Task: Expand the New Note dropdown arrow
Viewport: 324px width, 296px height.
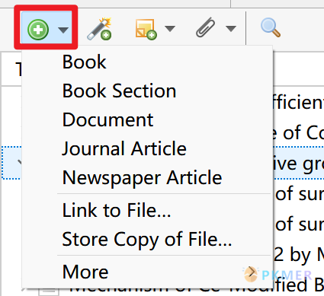Action: point(170,29)
